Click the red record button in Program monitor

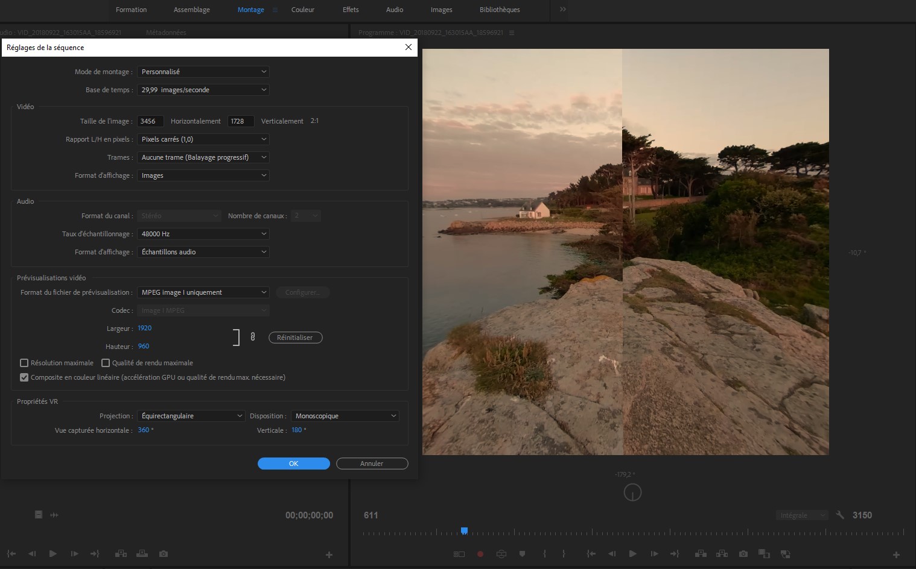pyautogui.click(x=480, y=554)
